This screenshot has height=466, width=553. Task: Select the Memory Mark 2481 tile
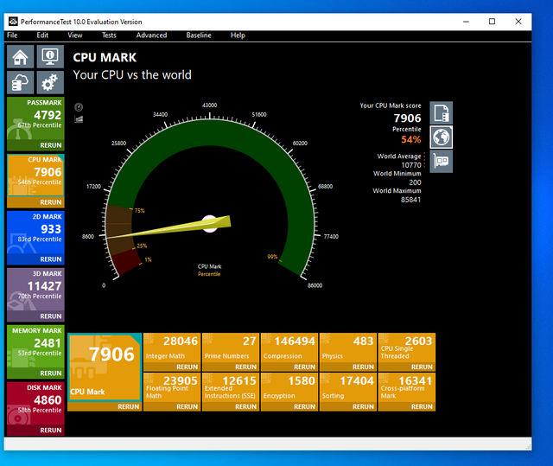[x=35, y=347]
